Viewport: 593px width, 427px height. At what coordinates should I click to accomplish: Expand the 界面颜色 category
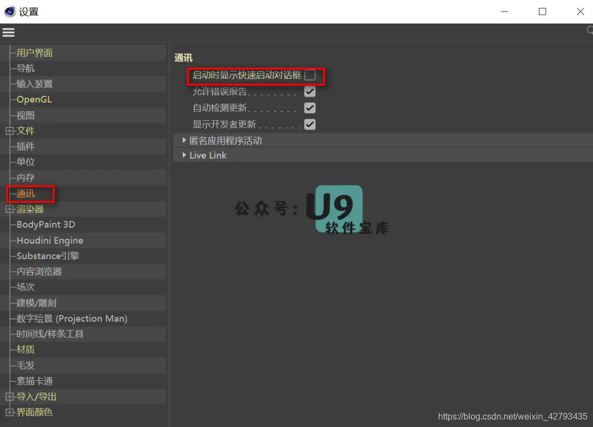pyautogui.click(x=9, y=412)
